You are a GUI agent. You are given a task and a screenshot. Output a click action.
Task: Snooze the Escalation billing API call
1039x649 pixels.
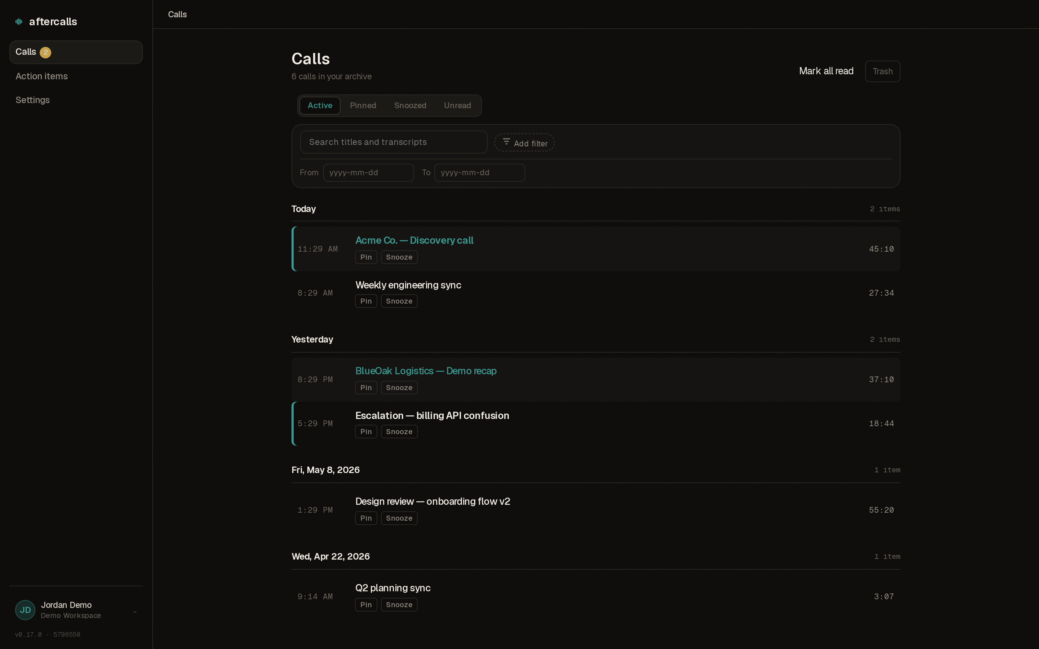(399, 432)
